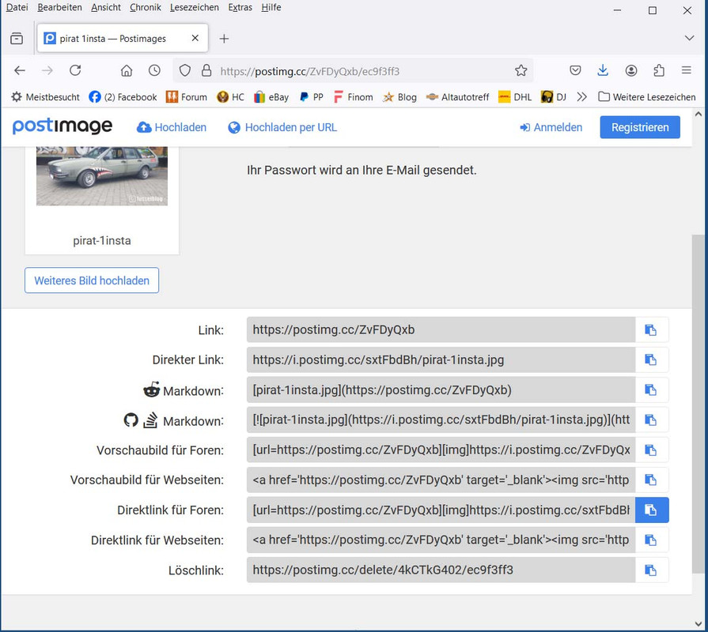
Task: Copy the Direkter Link value
Action: 652,359
